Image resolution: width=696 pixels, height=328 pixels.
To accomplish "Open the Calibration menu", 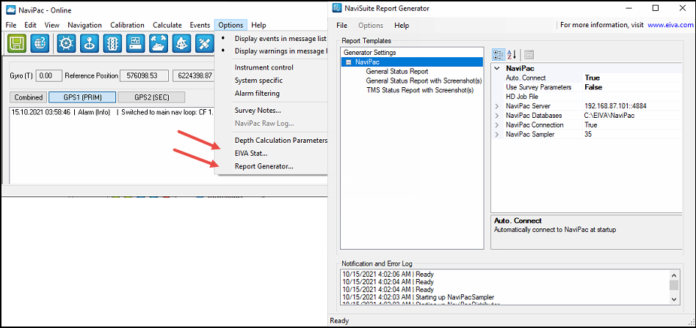I will [x=128, y=25].
